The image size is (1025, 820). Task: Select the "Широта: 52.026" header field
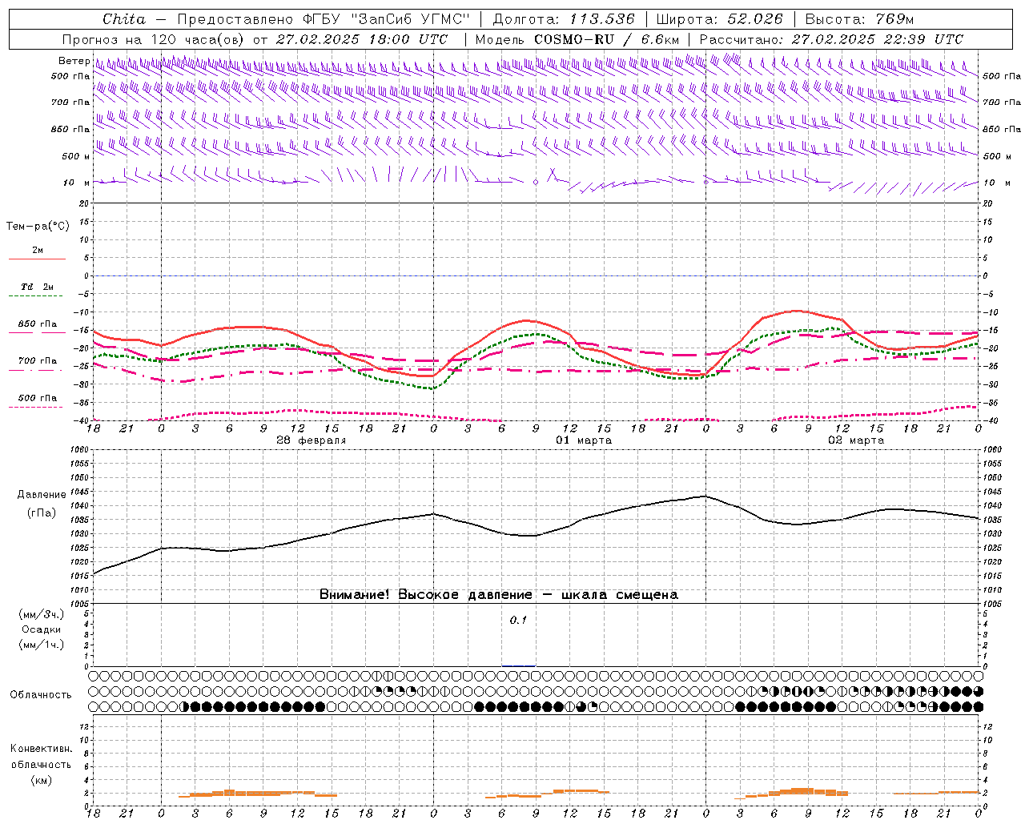[719, 19]
